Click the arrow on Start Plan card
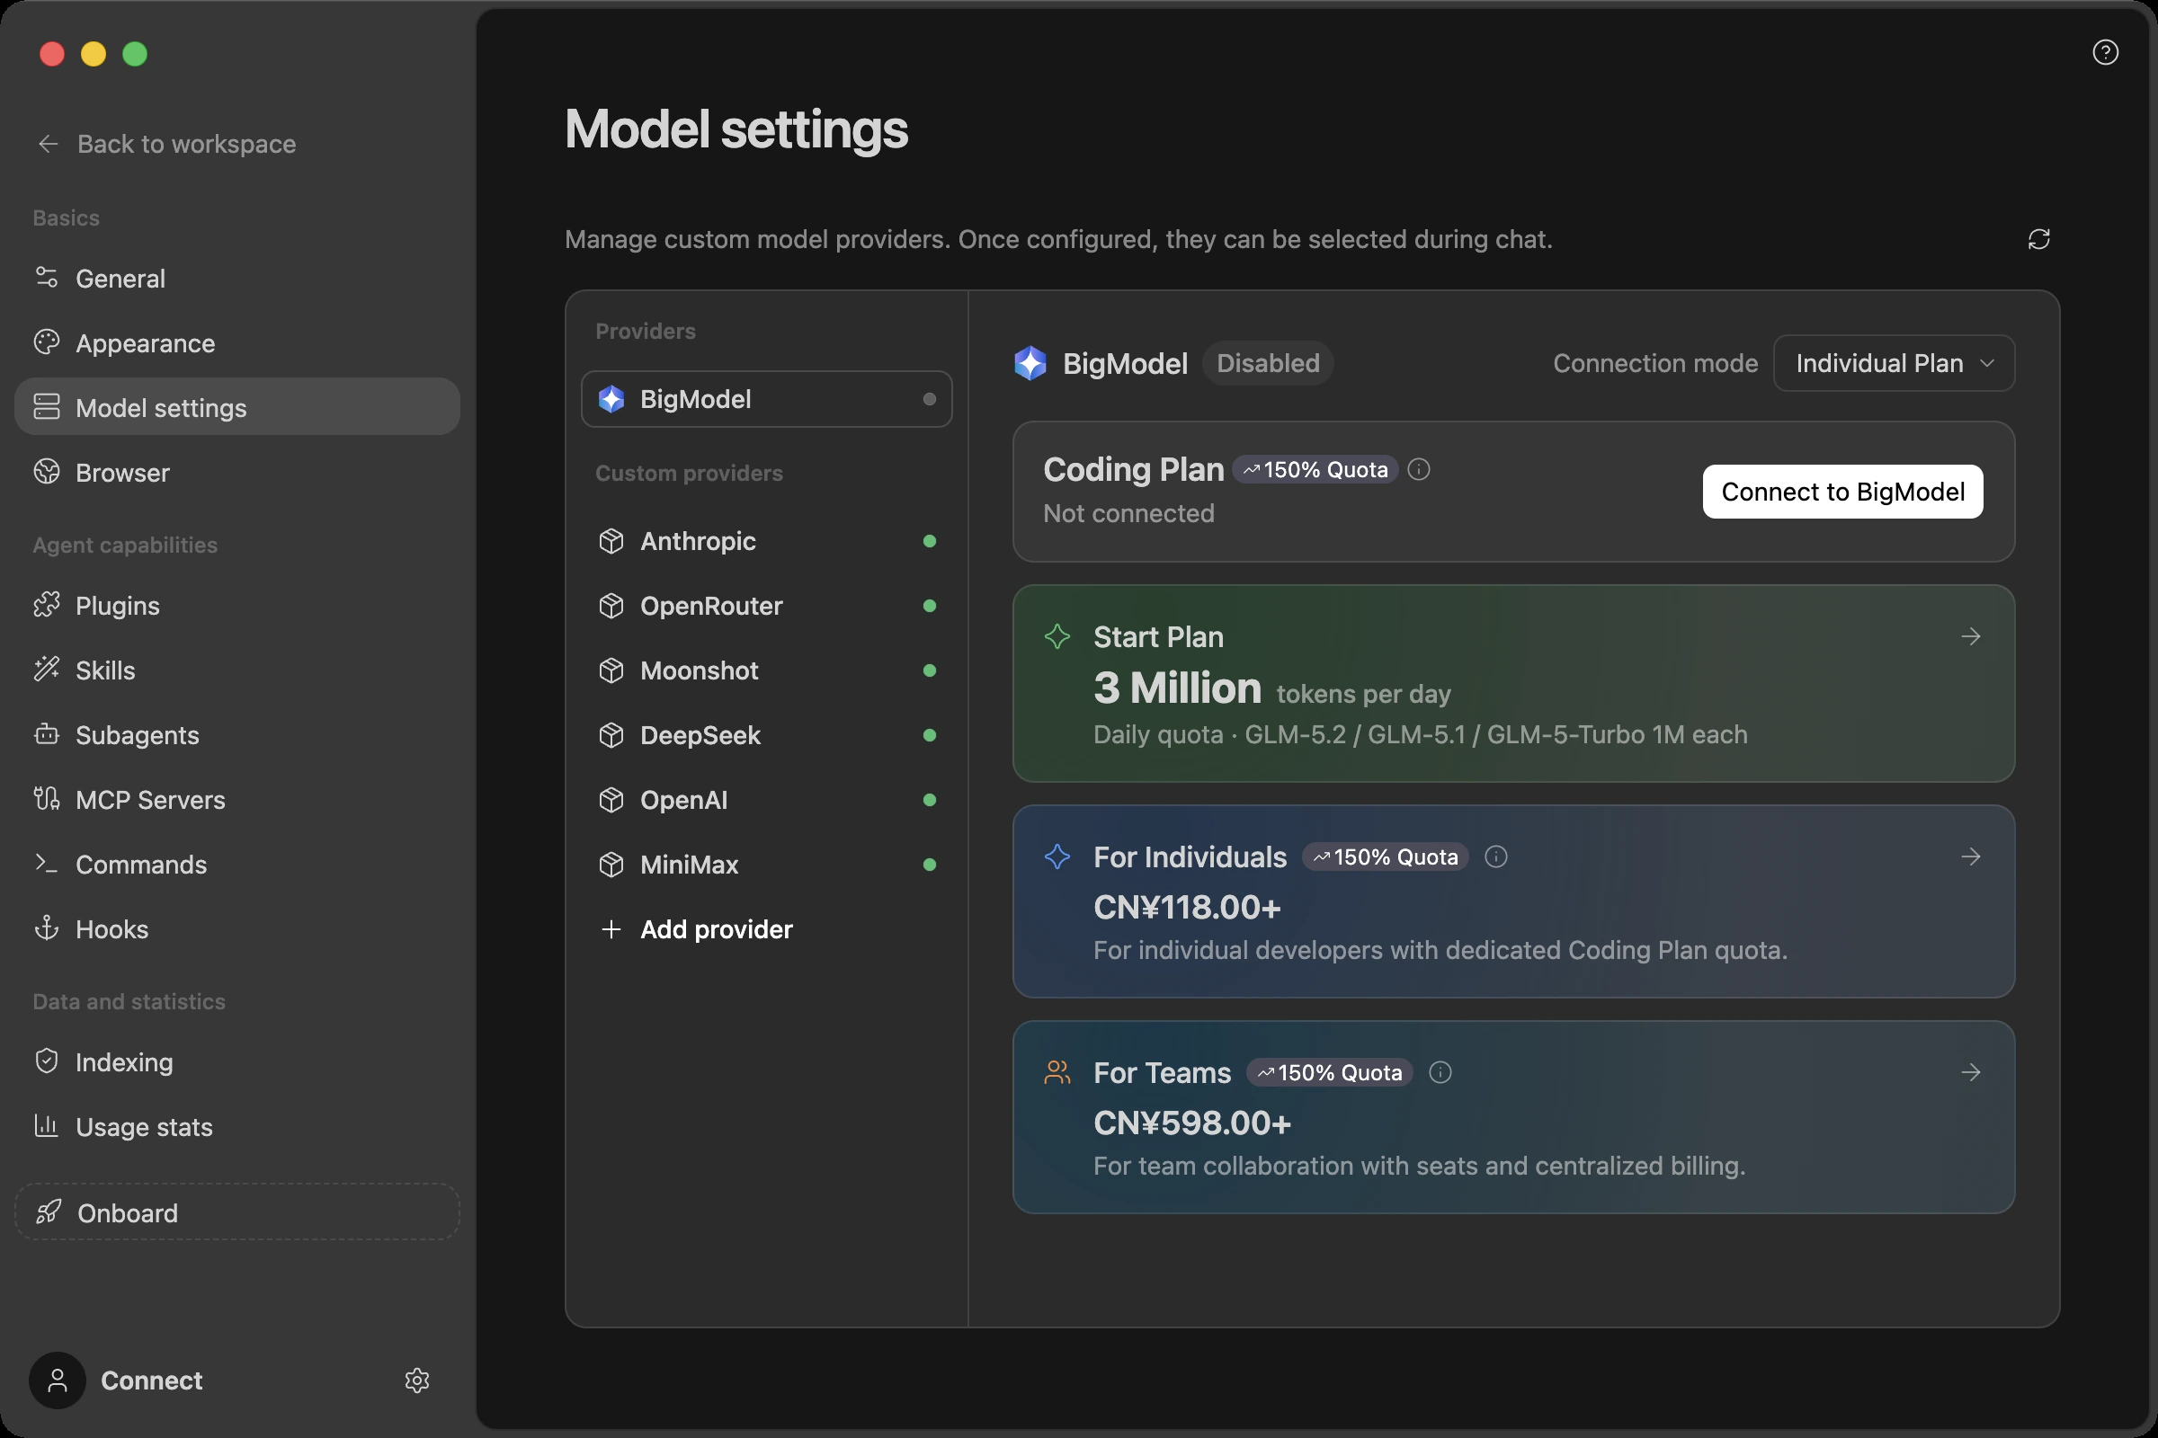2158x1438 pixels. click(1971, 636)
